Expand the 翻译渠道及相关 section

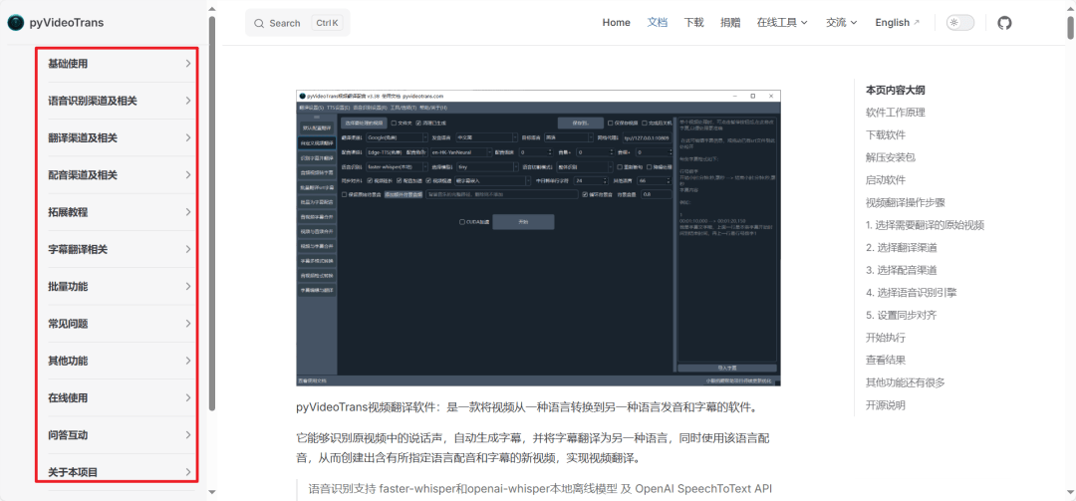[x=120, y=137]
